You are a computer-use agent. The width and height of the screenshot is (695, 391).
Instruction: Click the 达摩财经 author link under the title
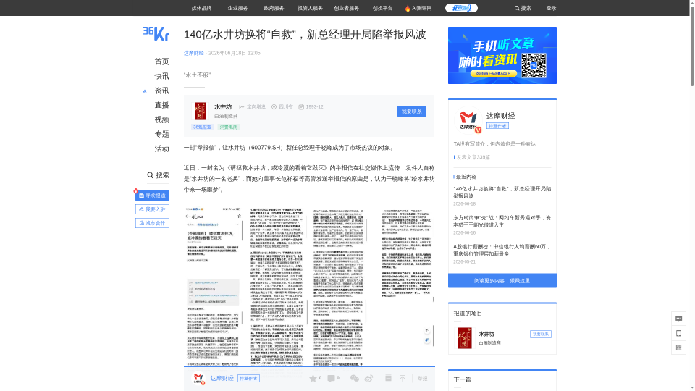194,53
